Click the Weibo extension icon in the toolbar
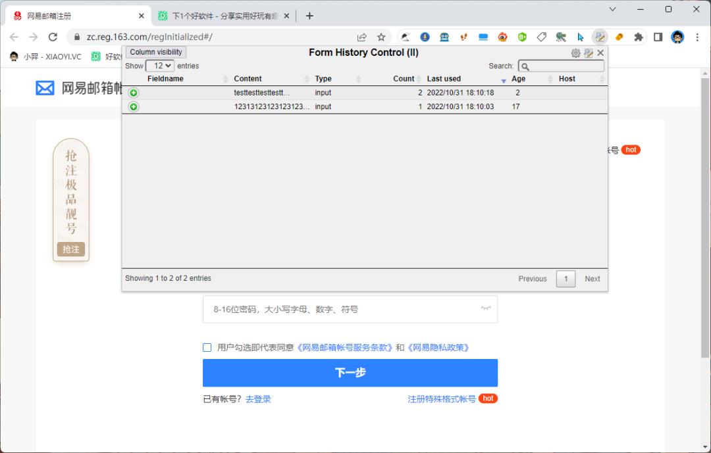This screenshot has height=453, width=711. coord(502,37)
